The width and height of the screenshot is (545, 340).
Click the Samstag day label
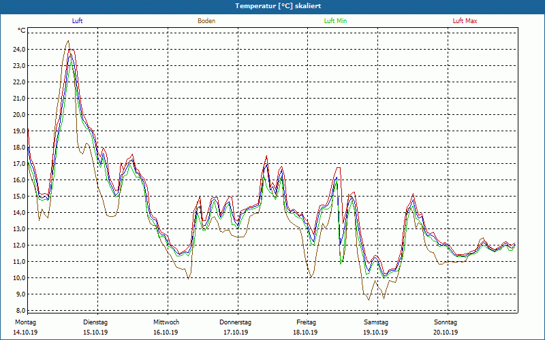coord(376,322)
